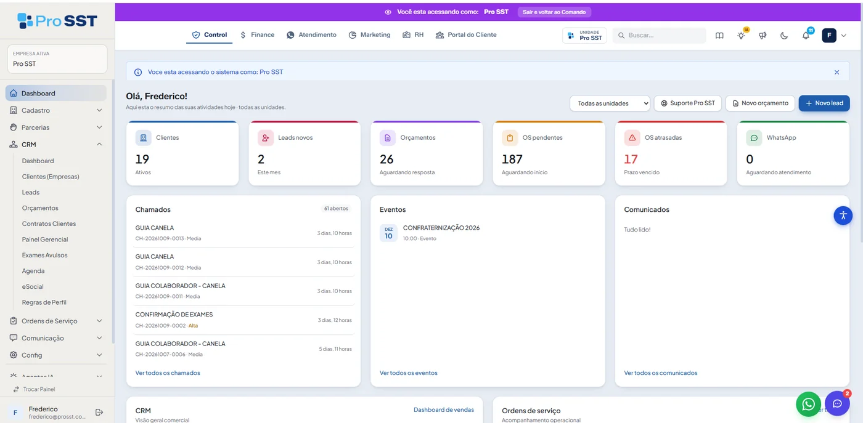Image resolution: width=863 pixels, height=423 pixels.
Task: Open the floating chat bubble button
Action: tap(837, 404)
